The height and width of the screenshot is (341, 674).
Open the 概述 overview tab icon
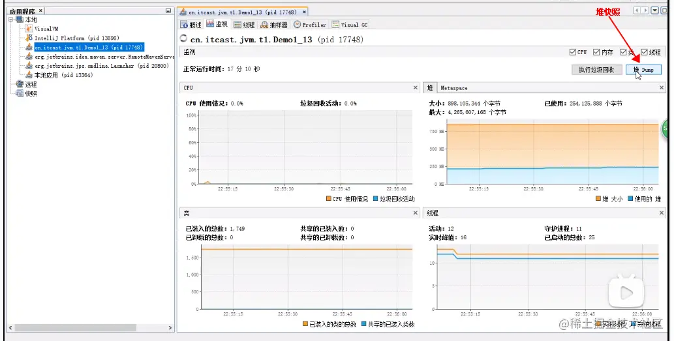pyautogui.click(x=184, y=25)
